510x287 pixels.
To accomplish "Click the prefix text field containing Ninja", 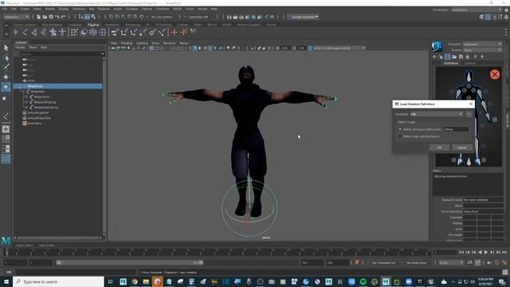I will 457,129.
